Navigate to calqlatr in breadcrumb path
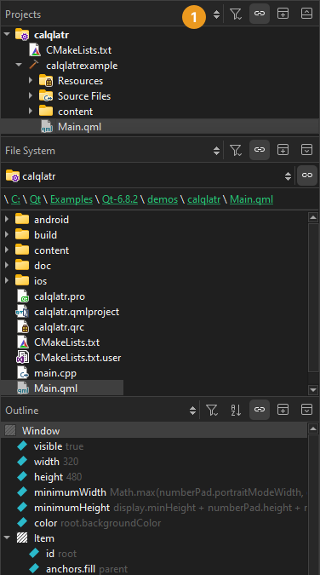The width and height of the screenshot is (320, 575). click(x=203, y=199)
